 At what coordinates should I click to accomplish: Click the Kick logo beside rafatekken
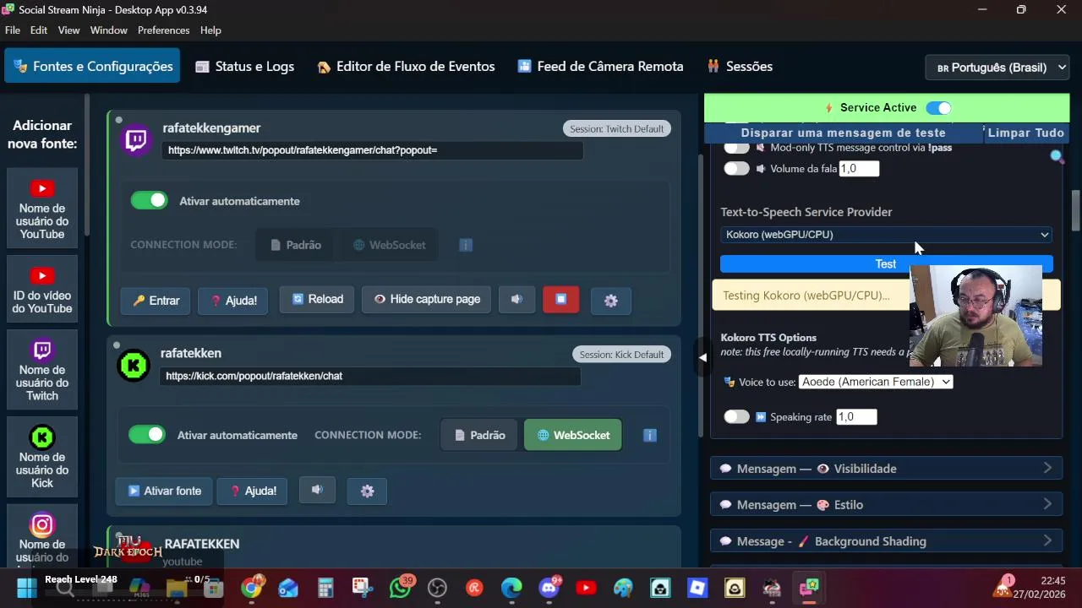tap(133, 365)
